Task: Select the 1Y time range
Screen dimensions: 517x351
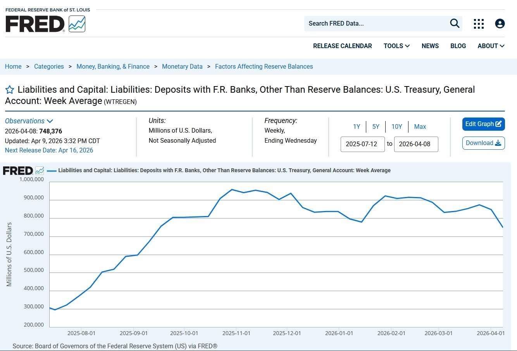Action: click(357, 126)
